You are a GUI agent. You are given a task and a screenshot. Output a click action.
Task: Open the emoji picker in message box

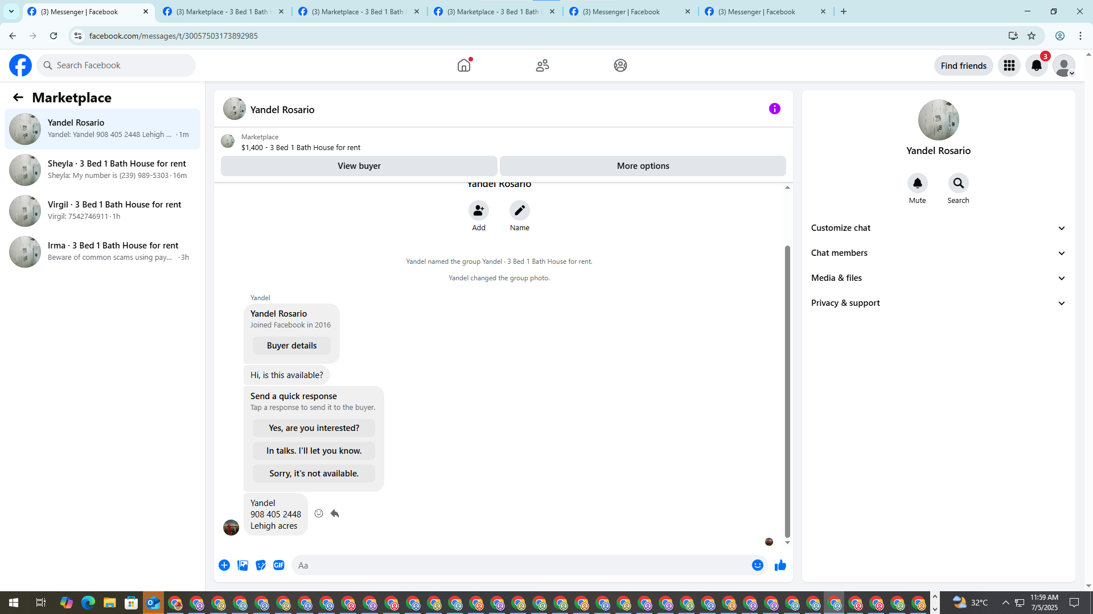[x=757, y=565]
